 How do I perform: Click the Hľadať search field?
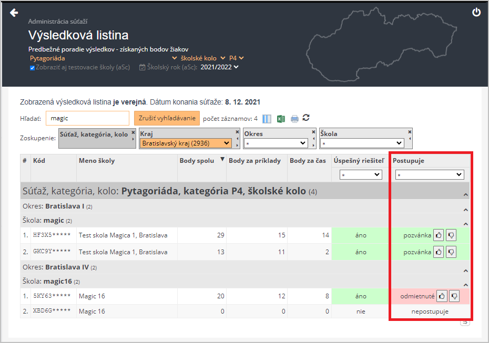pos(87,118)
